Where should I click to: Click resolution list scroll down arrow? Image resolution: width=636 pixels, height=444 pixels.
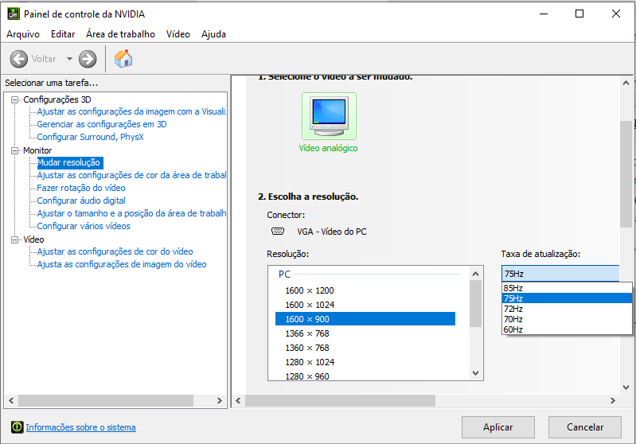click(476, 373)
